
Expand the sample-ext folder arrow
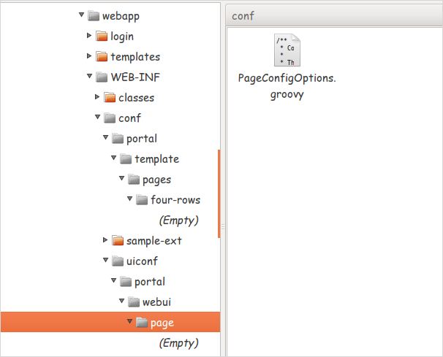pos(105,240)
